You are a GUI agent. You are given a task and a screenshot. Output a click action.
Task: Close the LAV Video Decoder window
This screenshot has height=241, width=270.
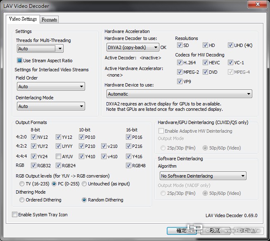click(258, 4)
